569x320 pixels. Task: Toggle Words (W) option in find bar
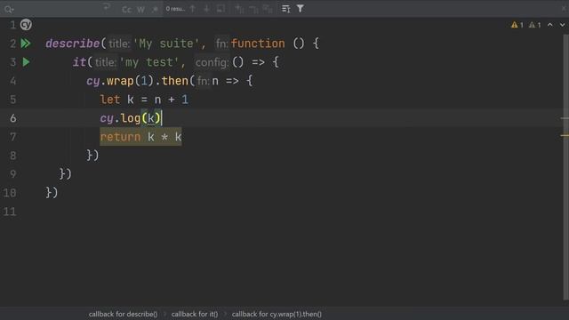point(141,10)
